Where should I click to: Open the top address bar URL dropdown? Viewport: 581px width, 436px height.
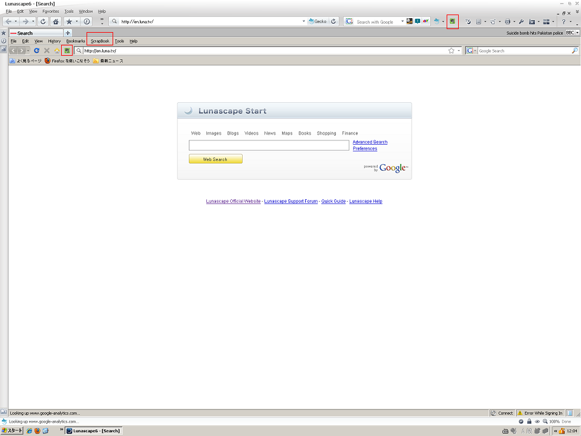click(303, 22)
